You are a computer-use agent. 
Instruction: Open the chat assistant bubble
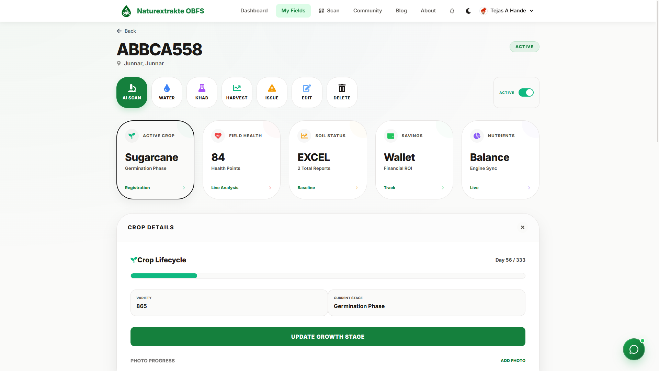pyautogui.click(x=634, y=349)
